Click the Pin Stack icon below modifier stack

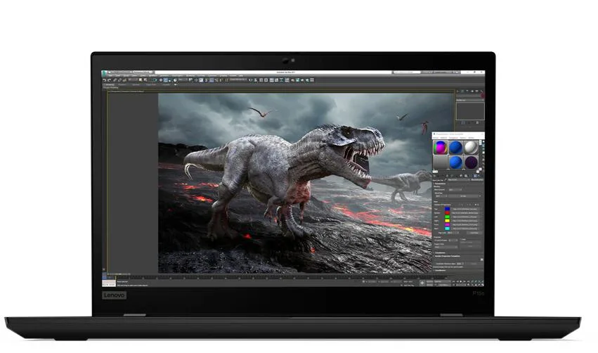pos(463,122)
